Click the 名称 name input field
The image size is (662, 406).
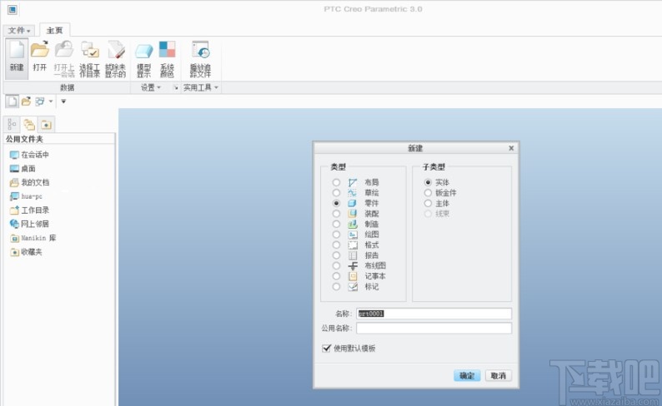[434, 314]
